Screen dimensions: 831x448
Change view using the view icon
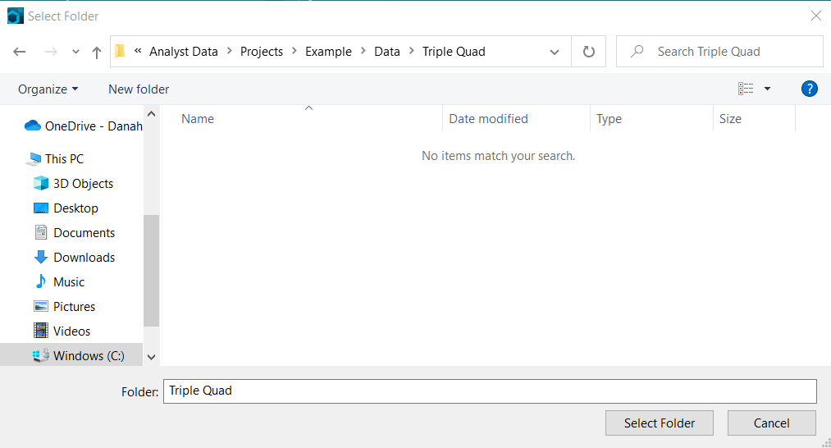coord(746,89)
